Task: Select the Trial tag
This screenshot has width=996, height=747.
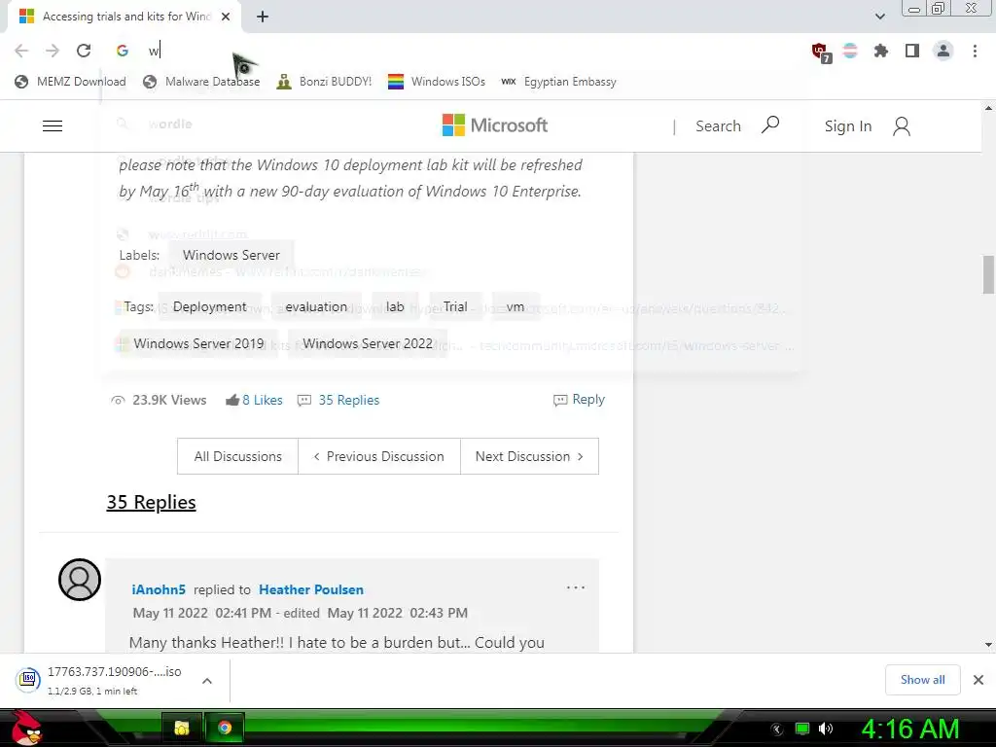Action: [455, 306]
